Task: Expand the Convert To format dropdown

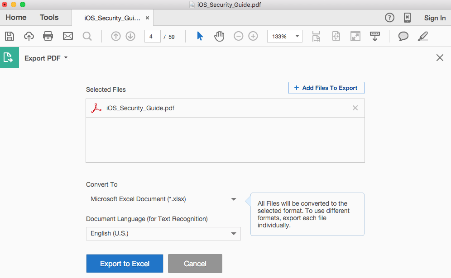Action: [x=233, y=199]
